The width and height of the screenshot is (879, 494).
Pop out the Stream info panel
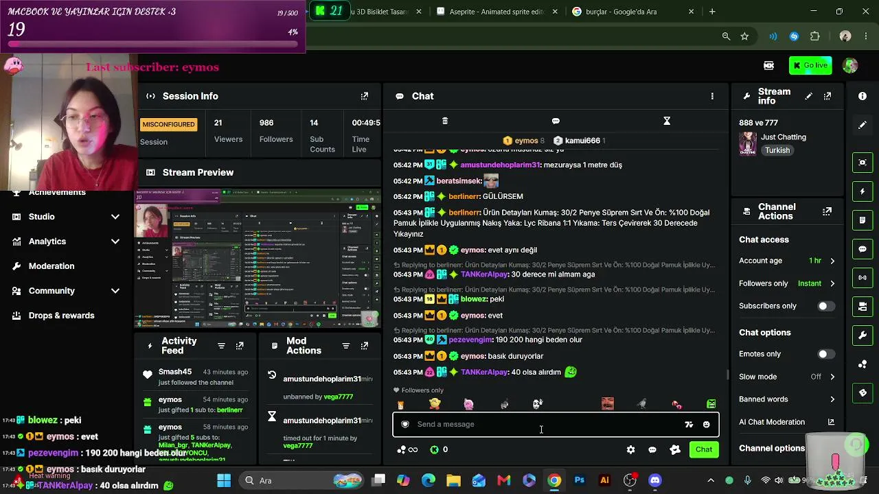point(827,96)
